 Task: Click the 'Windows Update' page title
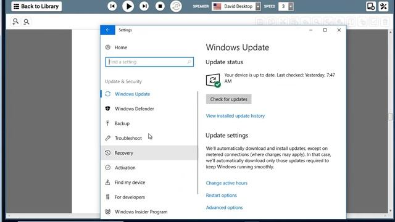pyautogui.click(x=237, y=47)
